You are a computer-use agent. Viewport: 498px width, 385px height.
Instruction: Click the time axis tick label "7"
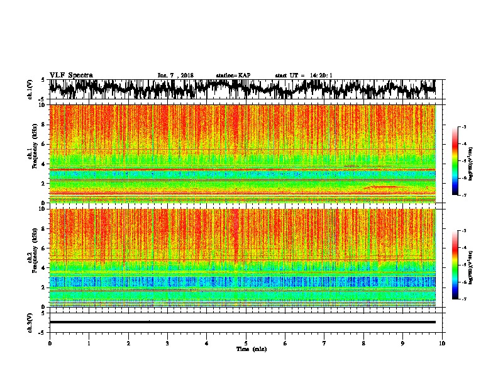tap(324, 343)
